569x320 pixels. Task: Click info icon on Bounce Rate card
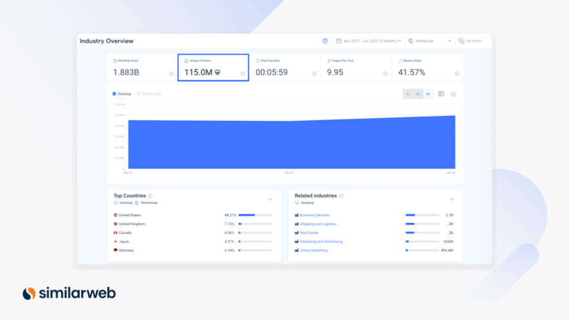(456, 73)
